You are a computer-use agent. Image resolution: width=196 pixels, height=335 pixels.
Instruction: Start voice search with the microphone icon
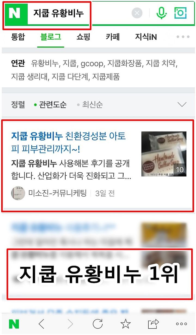pos(161,13)
